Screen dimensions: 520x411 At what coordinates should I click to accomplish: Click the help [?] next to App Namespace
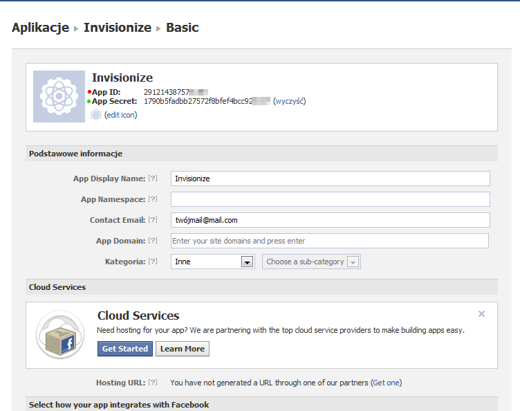(x=153, y=199)
